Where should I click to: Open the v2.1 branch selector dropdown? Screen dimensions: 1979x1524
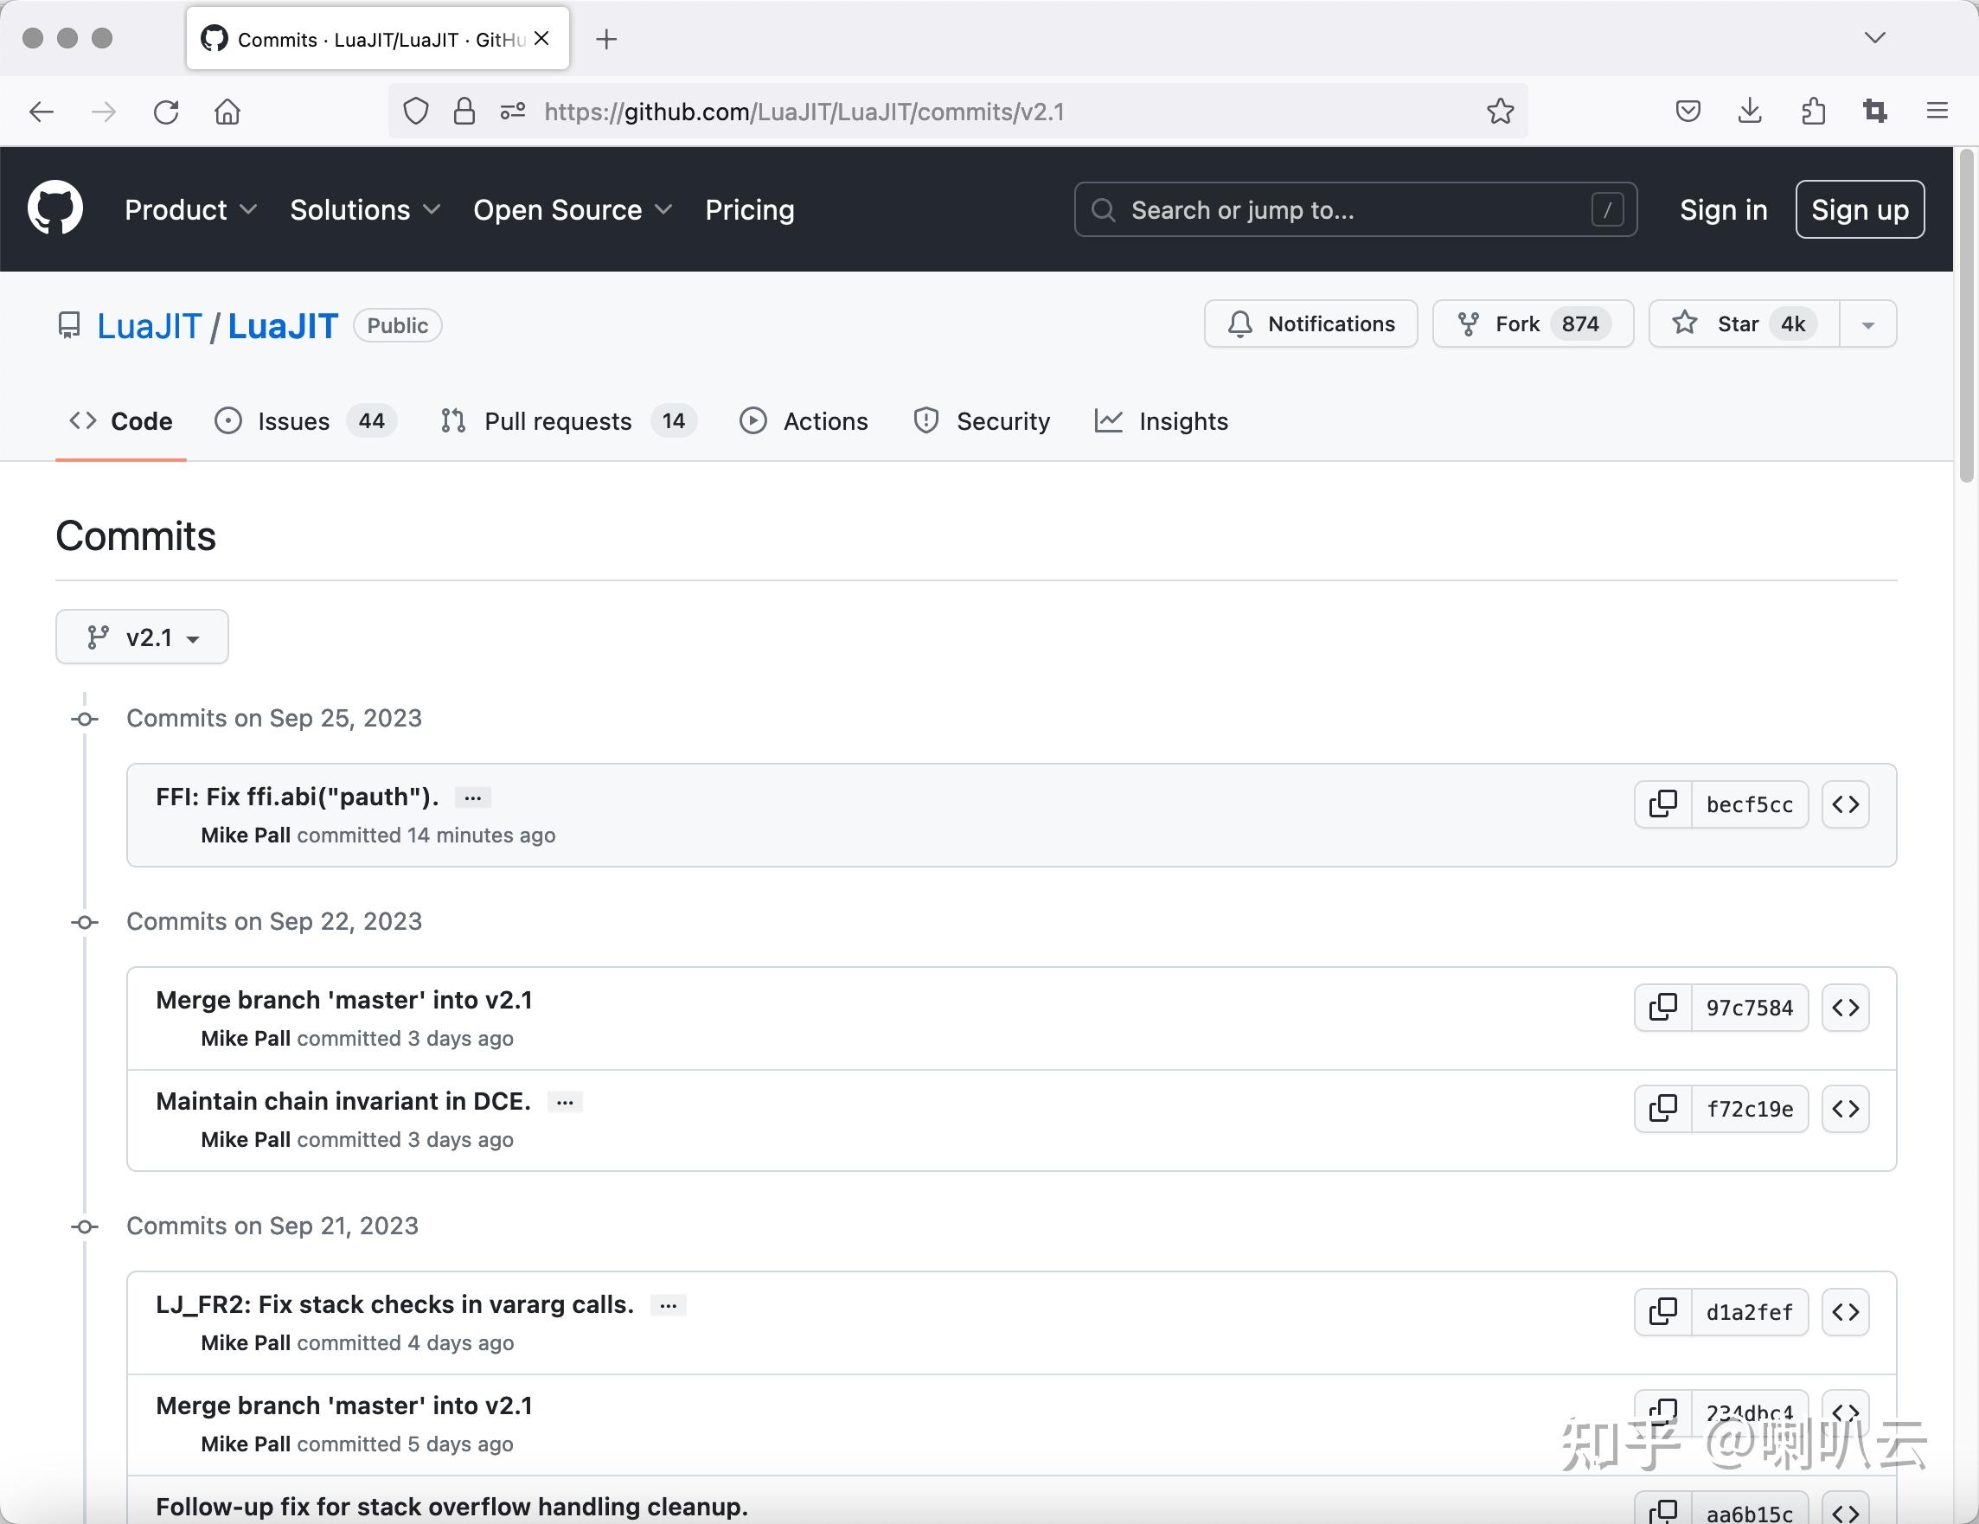pos(142,637)
